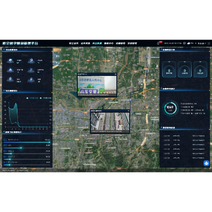Viewport: 212px width, 212px height.
Task: Select the fourth navigation tab in the header
Action: tap(109, 43)
